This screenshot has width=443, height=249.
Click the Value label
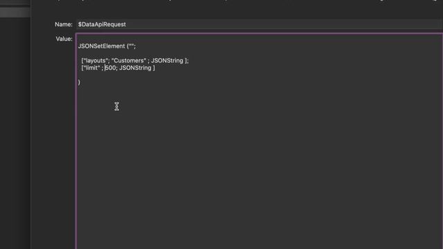tap(64, 39)
